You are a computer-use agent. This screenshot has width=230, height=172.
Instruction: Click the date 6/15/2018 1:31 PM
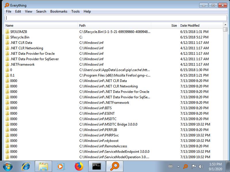194,32
